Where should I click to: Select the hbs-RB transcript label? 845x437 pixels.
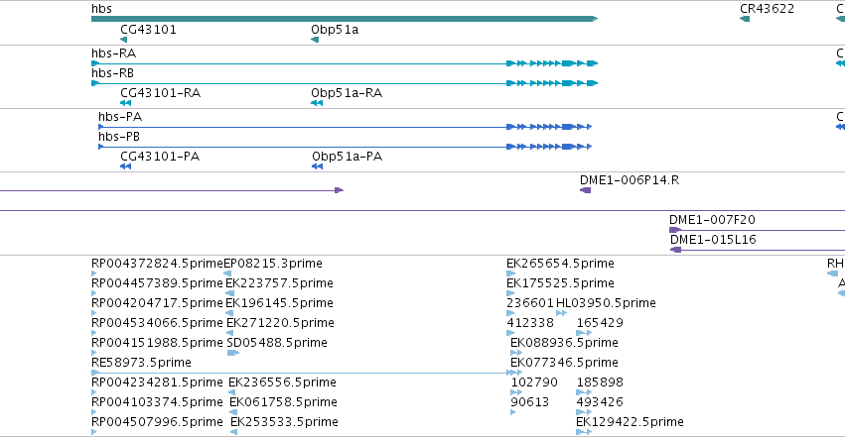click(112, 73)
